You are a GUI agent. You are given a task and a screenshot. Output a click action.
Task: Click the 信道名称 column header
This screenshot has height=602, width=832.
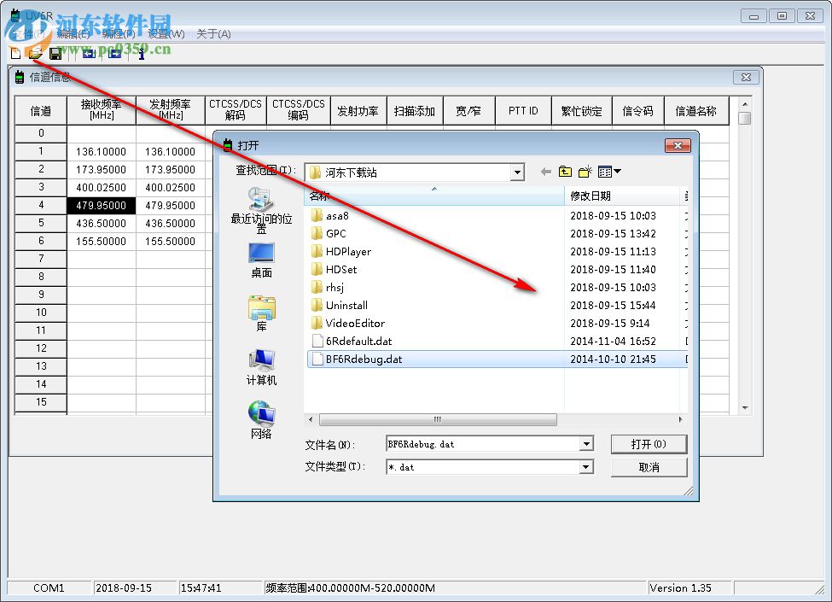696,110
